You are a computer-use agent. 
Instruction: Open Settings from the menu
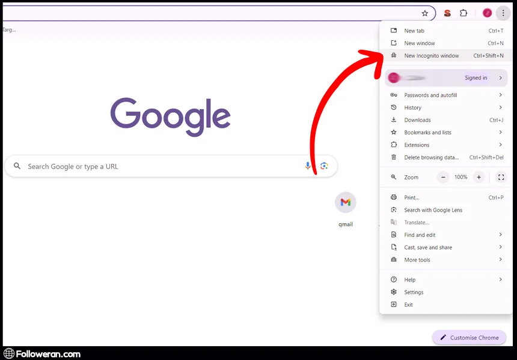414,292
